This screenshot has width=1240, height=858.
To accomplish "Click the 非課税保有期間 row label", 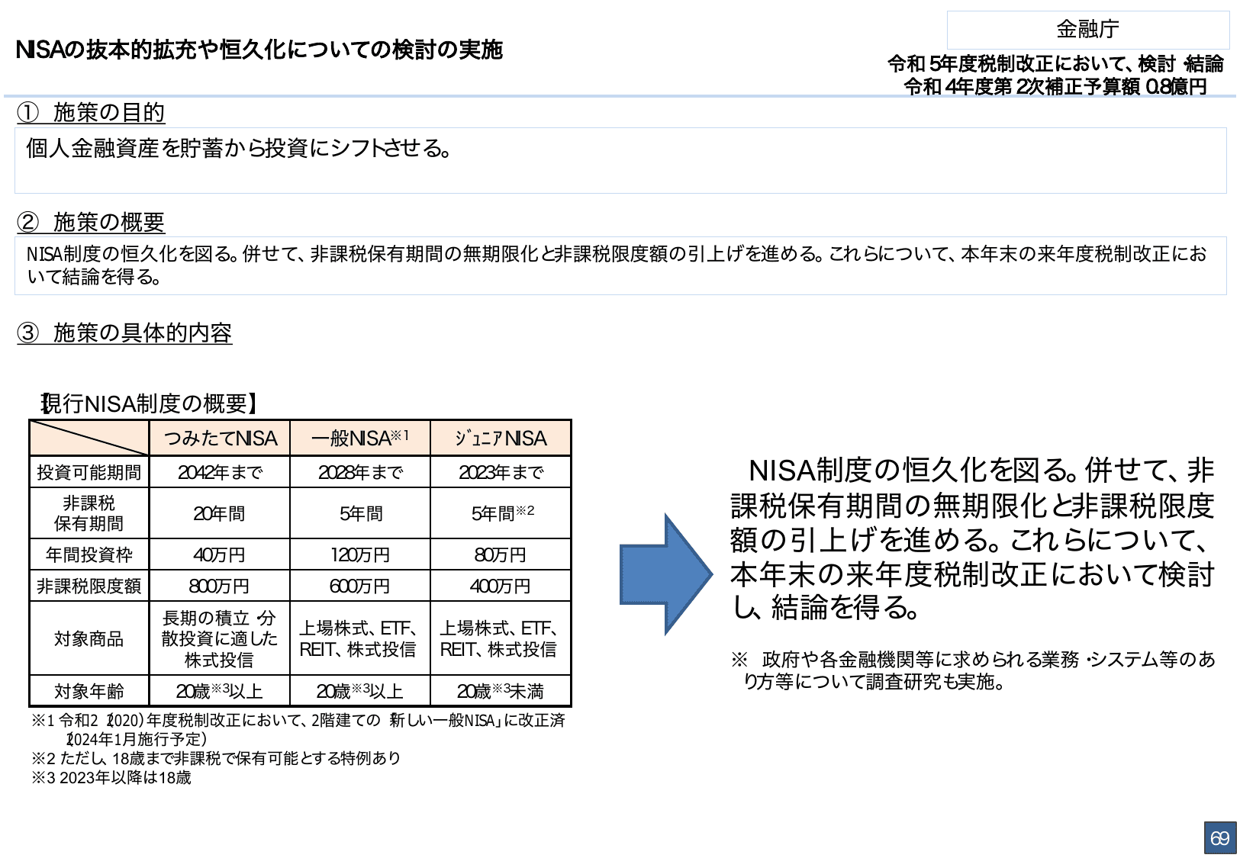I will 89,513.
